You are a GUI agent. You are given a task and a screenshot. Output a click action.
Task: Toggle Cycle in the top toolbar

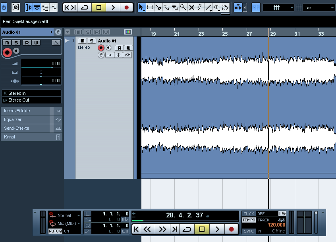[85, 8]
